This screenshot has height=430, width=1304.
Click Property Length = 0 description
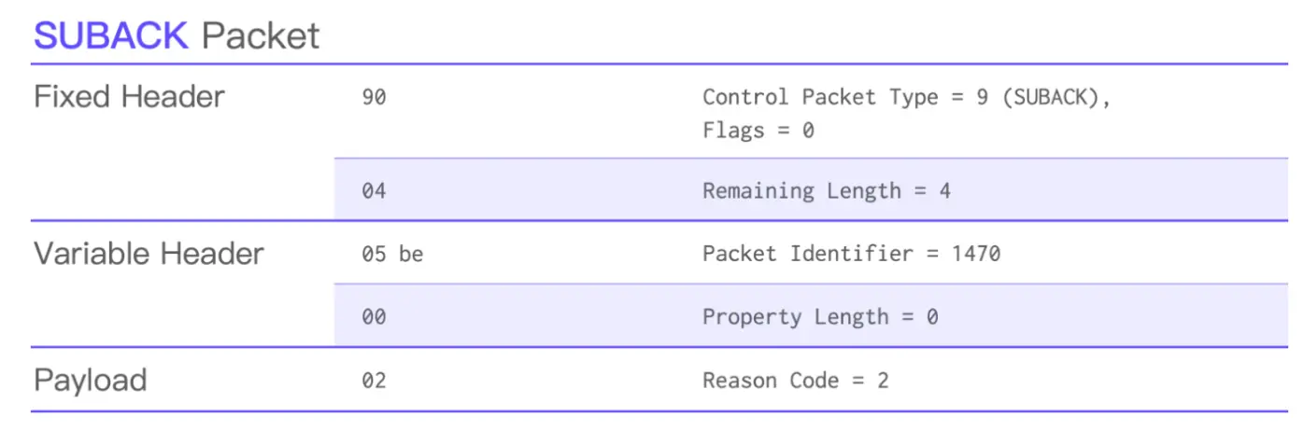click(x=820, y=317)
